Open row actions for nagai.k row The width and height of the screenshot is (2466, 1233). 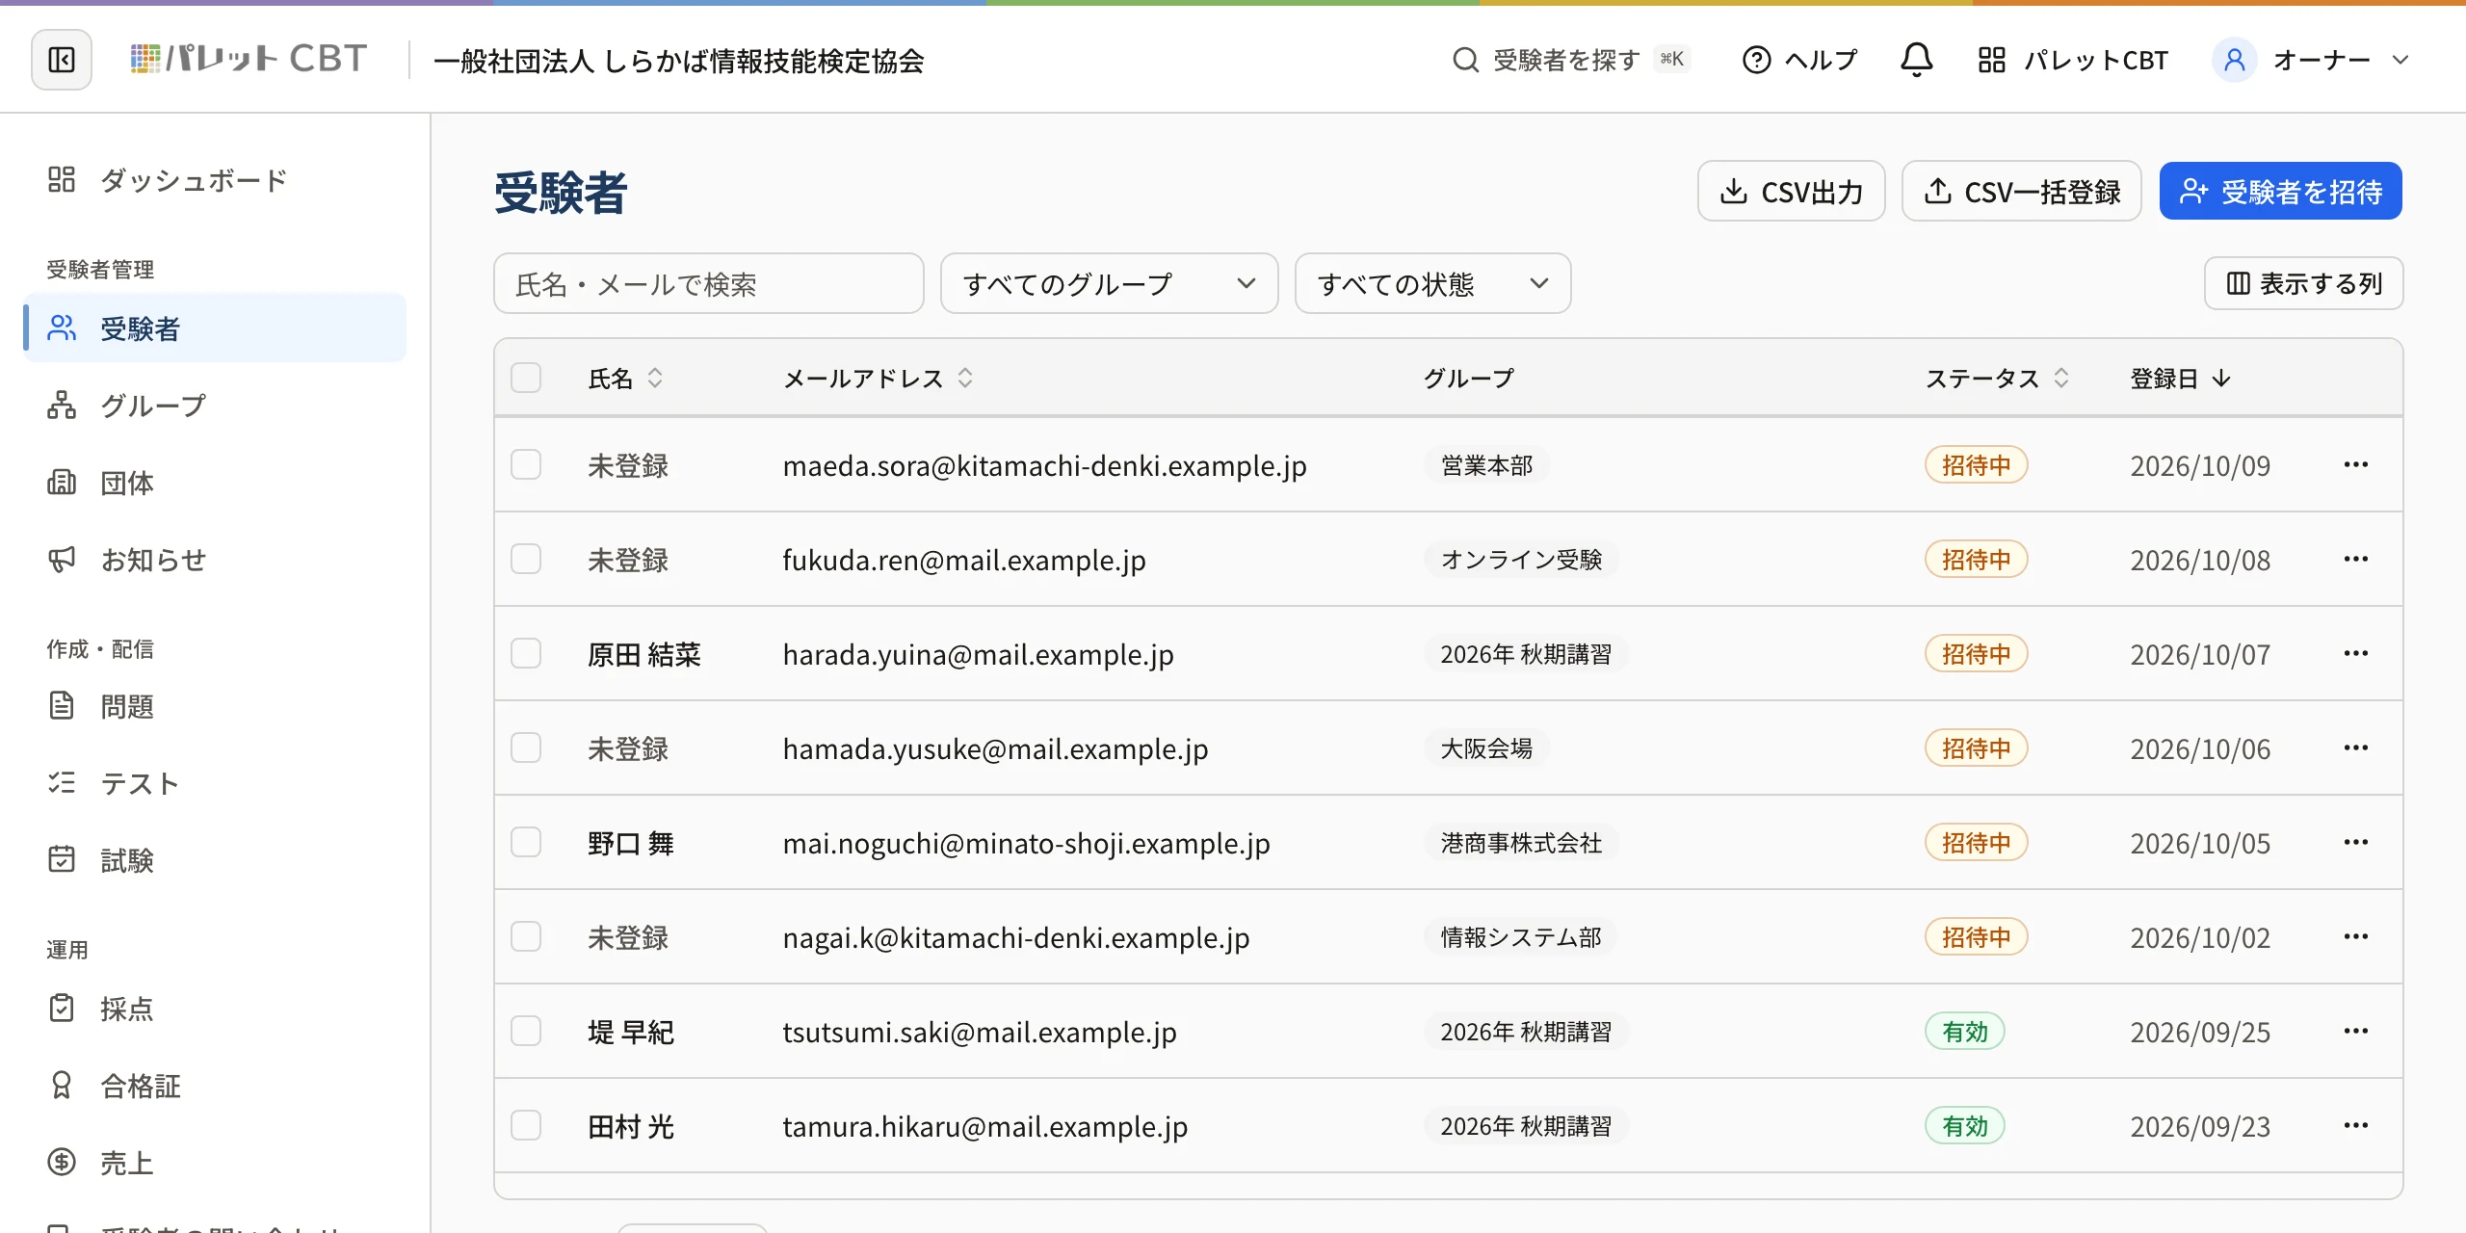pyautogui.click(x=2355, y=937)
